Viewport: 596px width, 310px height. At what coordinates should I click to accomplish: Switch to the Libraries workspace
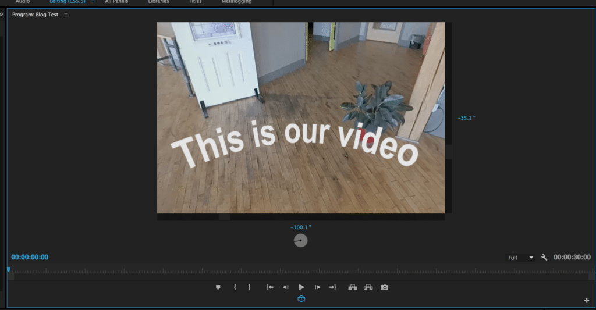158,2
